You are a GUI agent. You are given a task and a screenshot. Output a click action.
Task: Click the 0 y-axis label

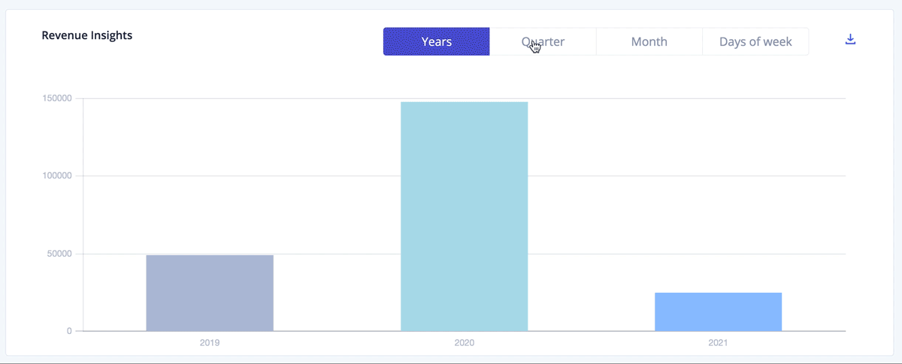pyautogui.click(x=68, y=331)
